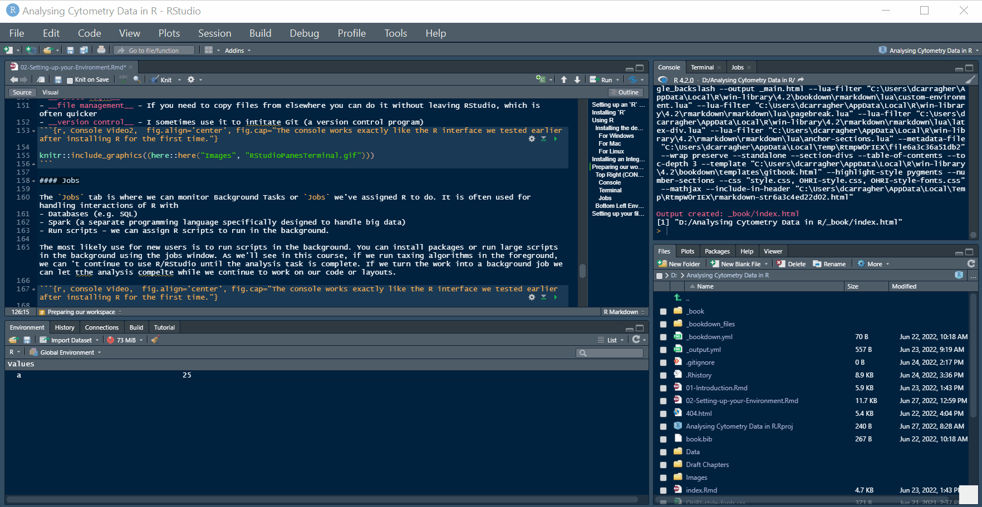Toggle the Knit on Save checkbox
The height and width of the screenshot is (507, 982).
pos(70,80)
